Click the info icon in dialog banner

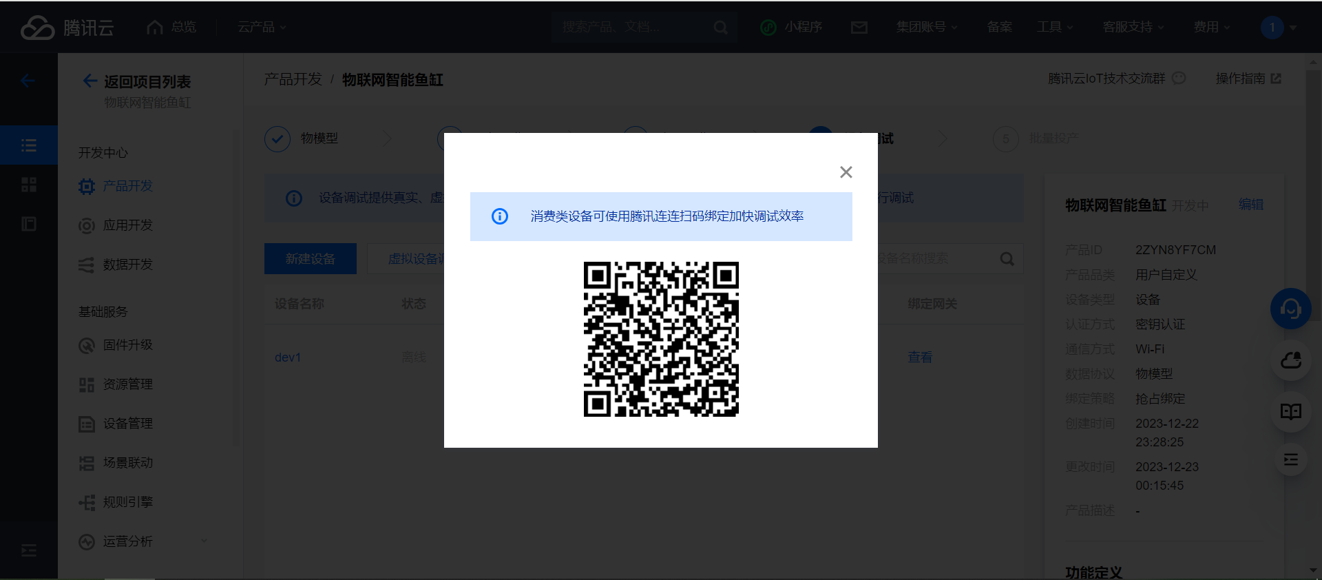[500, 216]
